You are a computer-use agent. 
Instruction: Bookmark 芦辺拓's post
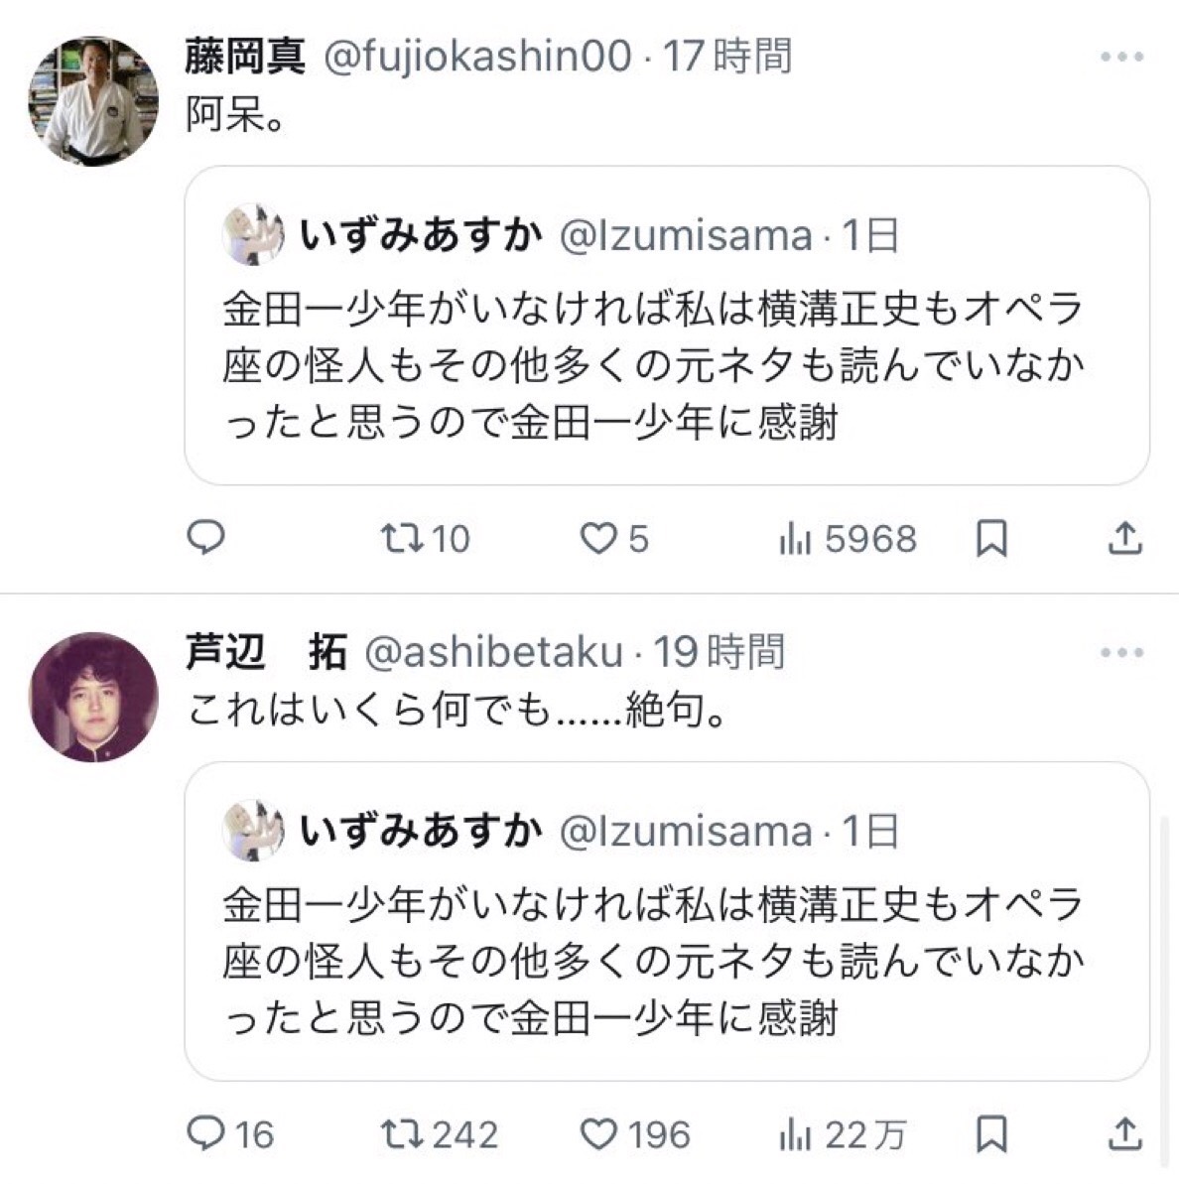[991, 1133]
